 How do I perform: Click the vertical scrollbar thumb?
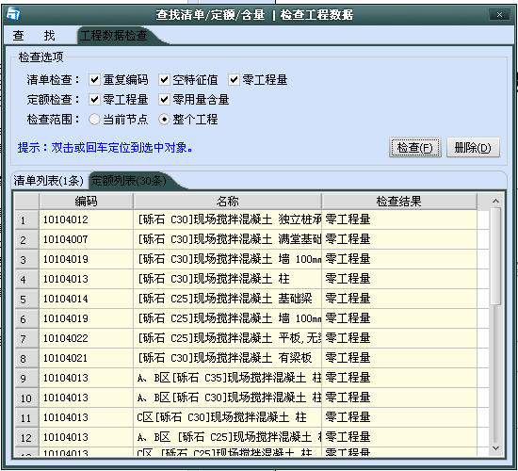pyautogui.click(x=495, y=256)
